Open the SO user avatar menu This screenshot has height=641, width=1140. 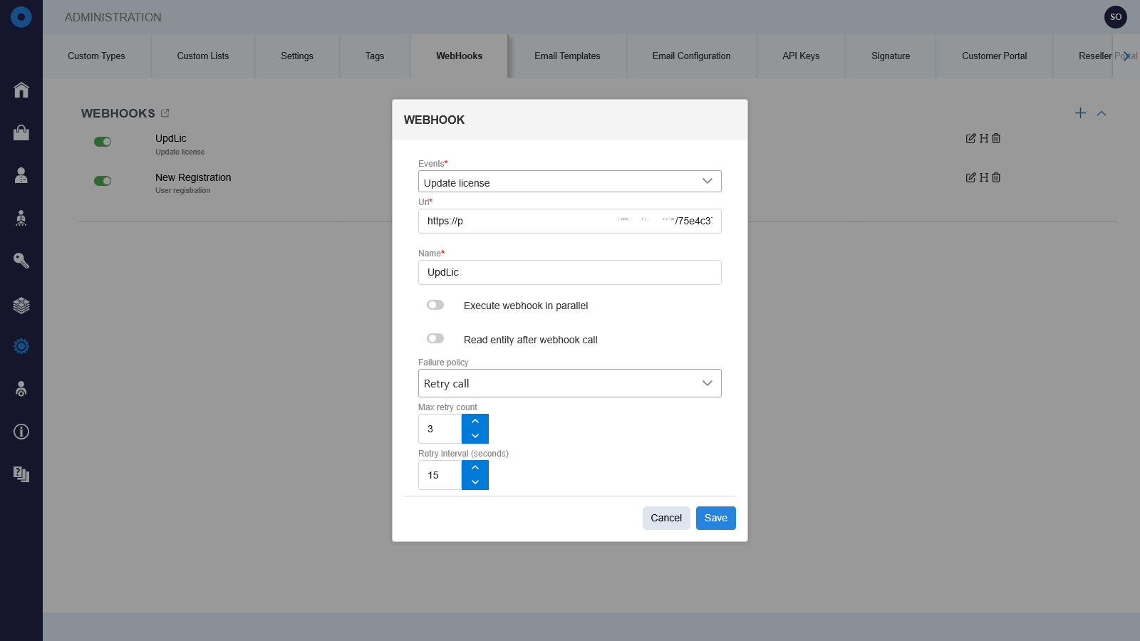pos(1116,16)
